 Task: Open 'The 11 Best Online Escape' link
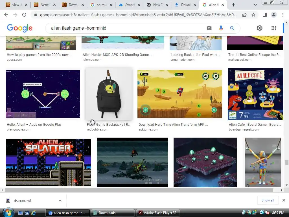(x=255, y=55)
